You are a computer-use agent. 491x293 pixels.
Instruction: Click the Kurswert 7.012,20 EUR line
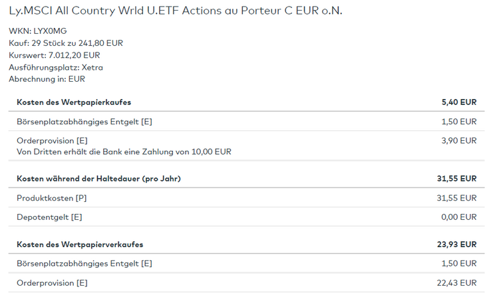[55, 55]
